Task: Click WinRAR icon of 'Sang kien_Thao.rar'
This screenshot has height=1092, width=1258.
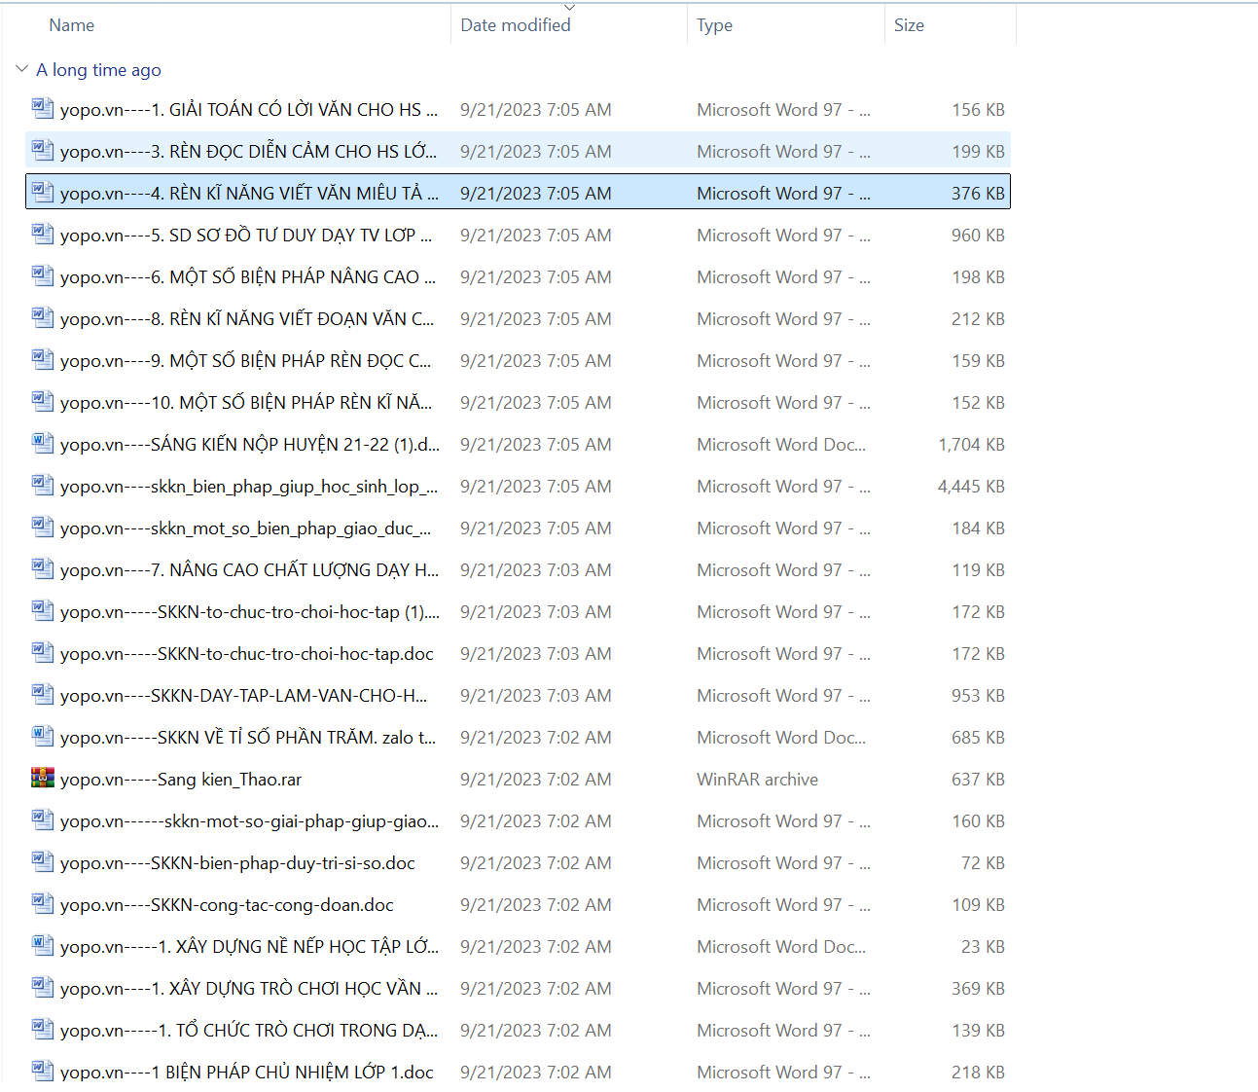Action: [42, 778]
